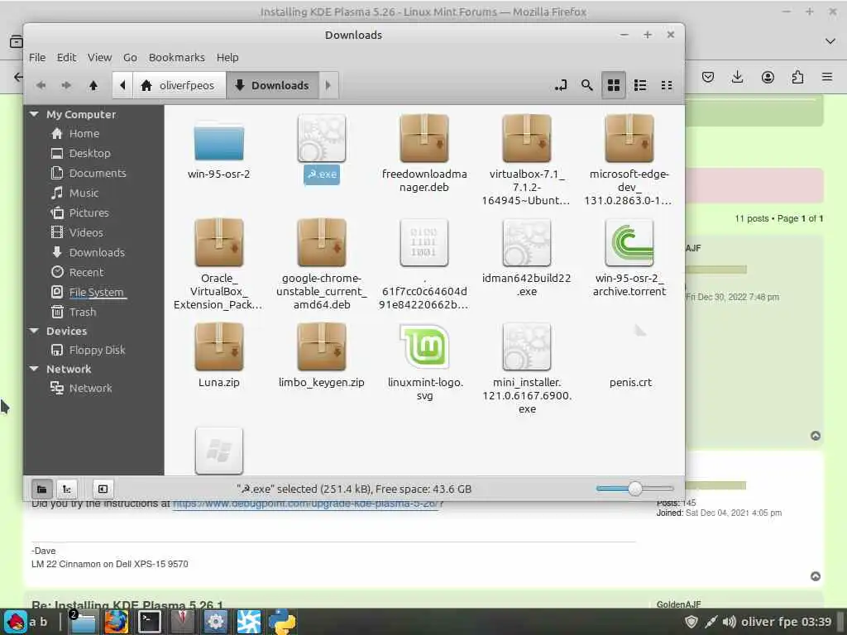Open the Help menu
This screenshot has height=635, width=847.
click(227, 57)
